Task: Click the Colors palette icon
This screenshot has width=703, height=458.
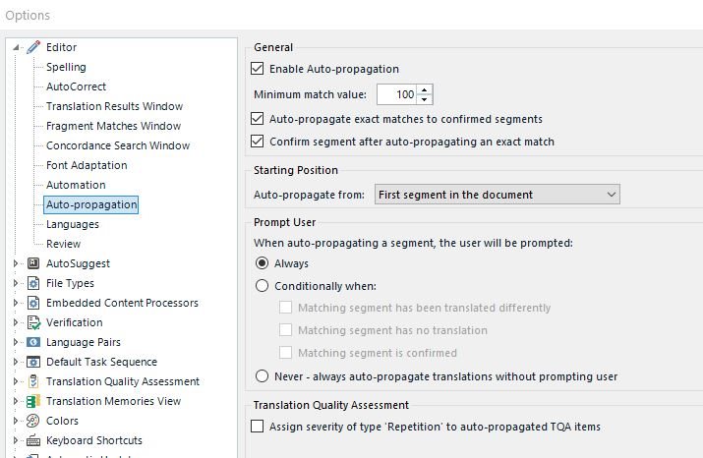Action: [x=33, y=421]
